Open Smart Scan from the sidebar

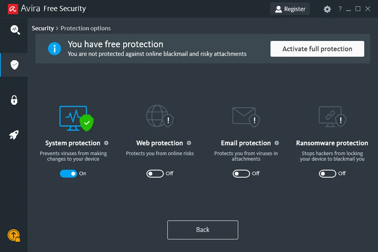pos(14,30)
